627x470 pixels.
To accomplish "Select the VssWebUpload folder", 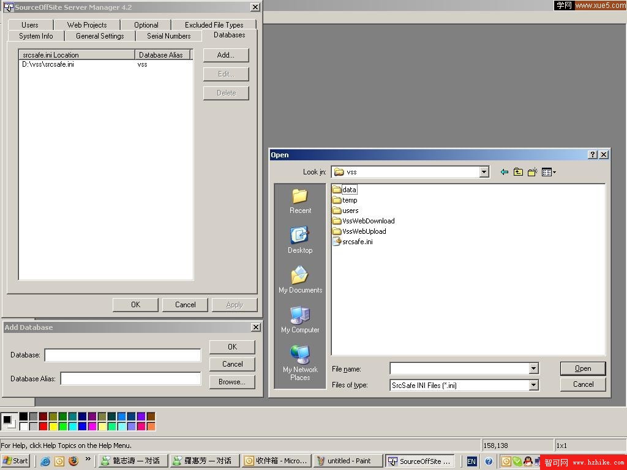I will (x=359, y=231).
